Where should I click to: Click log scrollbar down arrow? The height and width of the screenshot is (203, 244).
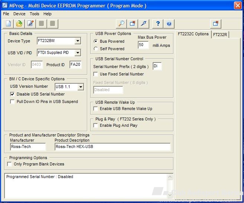(170, 195)
